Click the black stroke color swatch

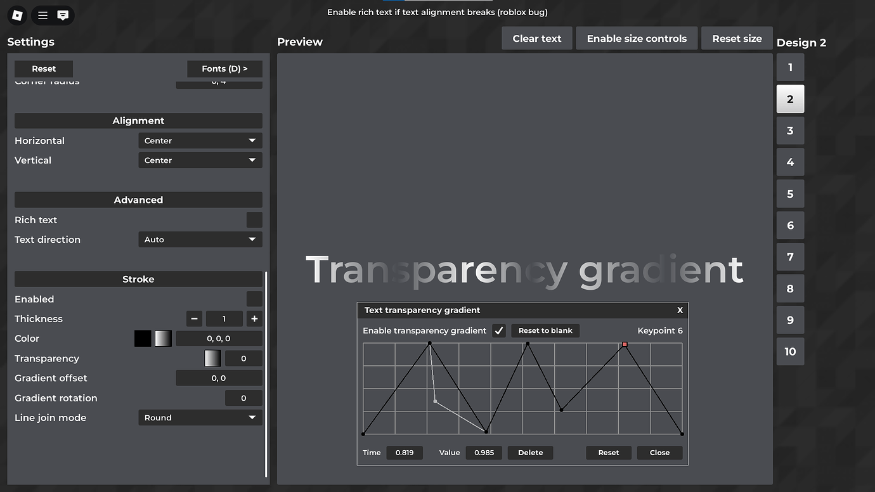coord(143,338)
